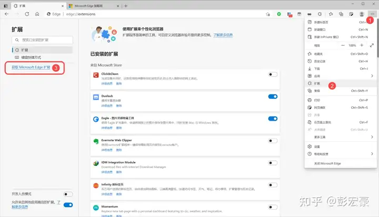Choose New InPrivate window from the menu

341,37
